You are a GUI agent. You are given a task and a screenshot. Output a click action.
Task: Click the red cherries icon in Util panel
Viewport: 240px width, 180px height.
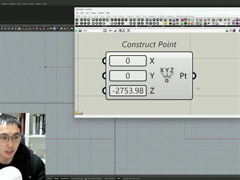(205, 20)
